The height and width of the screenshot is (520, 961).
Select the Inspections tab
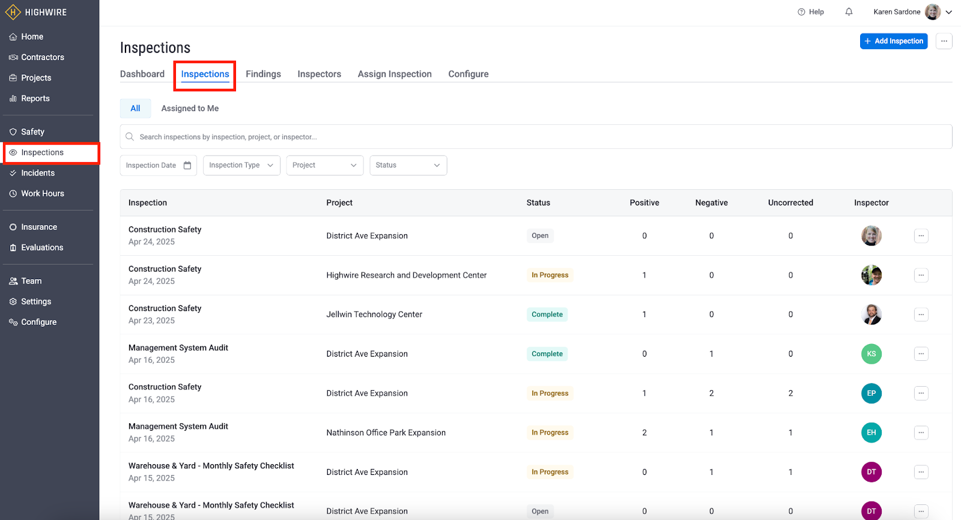pos(205,74)
